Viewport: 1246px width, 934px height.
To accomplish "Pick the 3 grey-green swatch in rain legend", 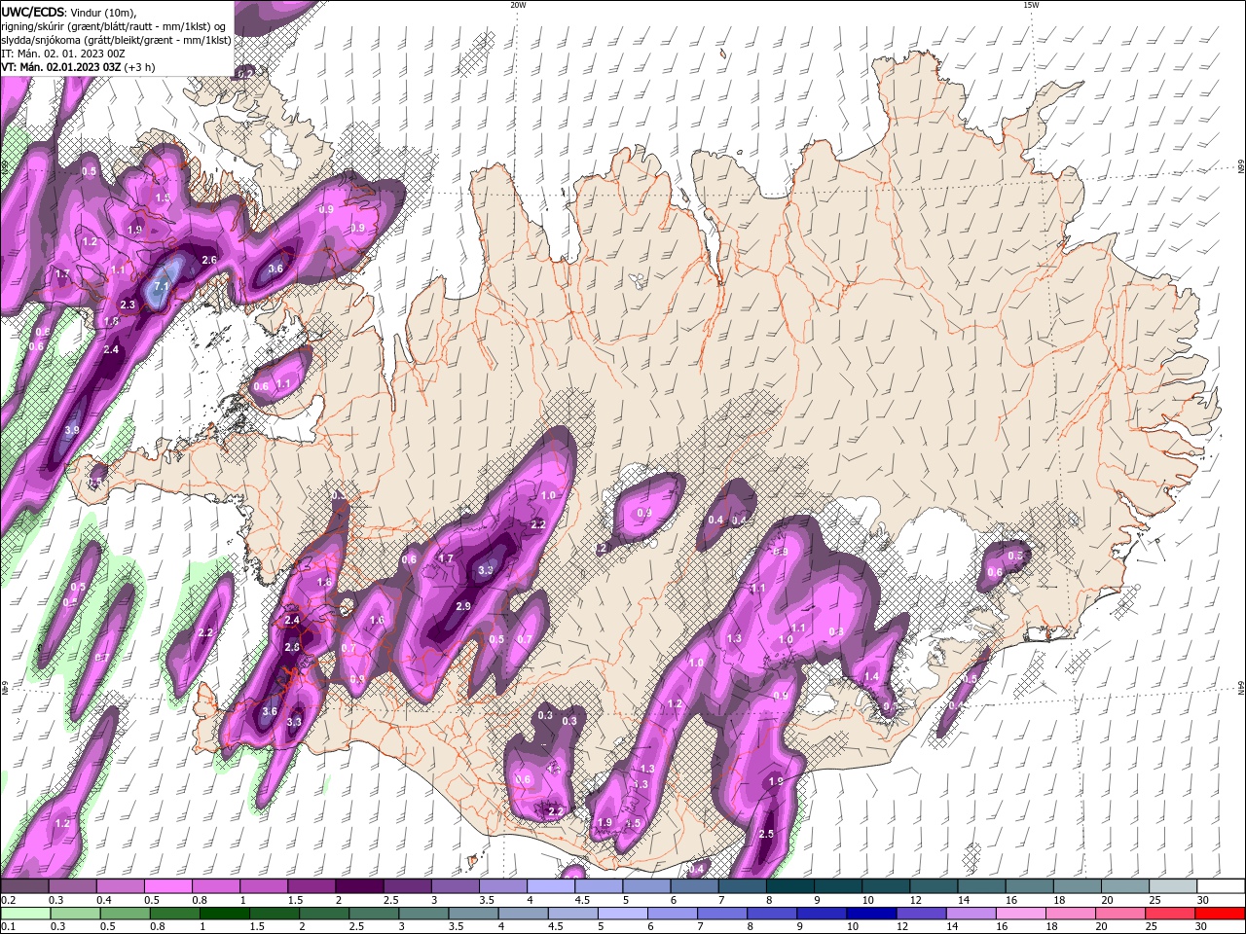I will (x=423, y=914).
